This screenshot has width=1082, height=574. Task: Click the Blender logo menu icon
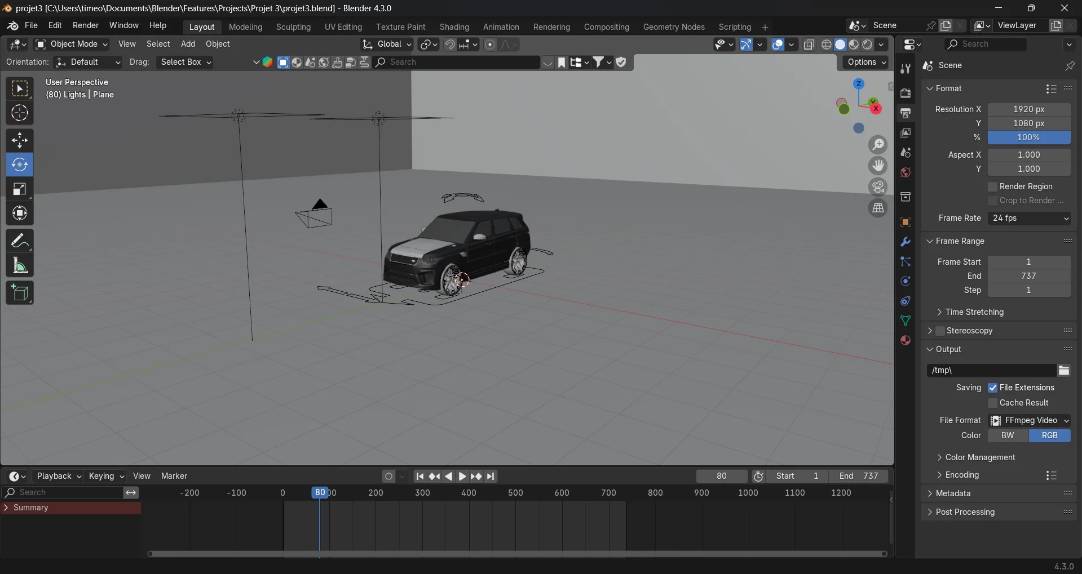(x=12, y=26)
